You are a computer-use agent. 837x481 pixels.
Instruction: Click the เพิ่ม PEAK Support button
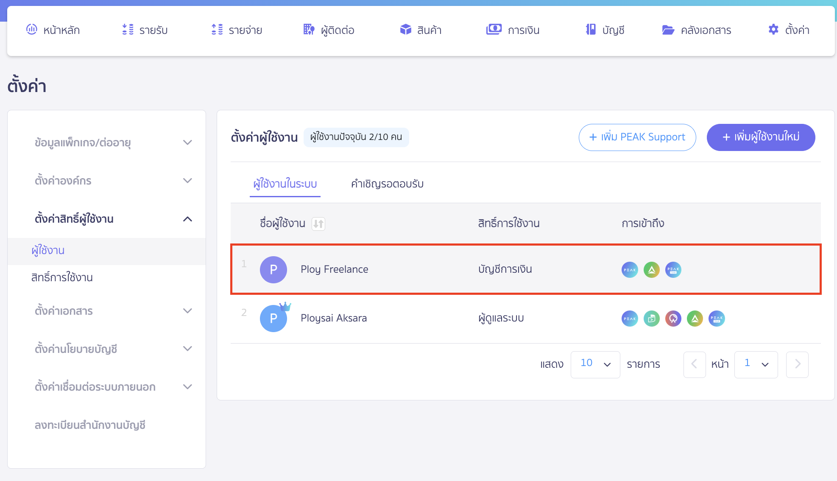[637, 137]
